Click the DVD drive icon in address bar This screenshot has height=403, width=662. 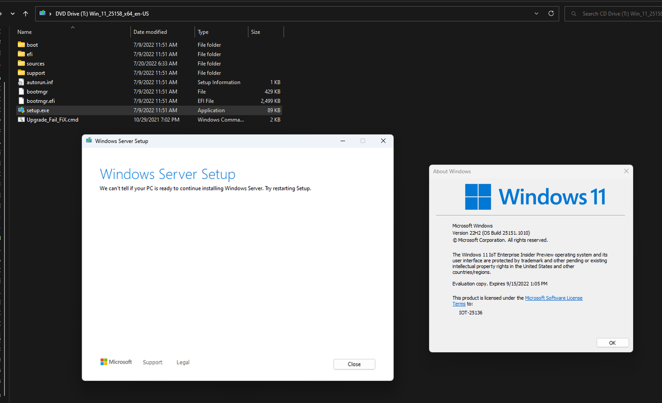[42, 13]
